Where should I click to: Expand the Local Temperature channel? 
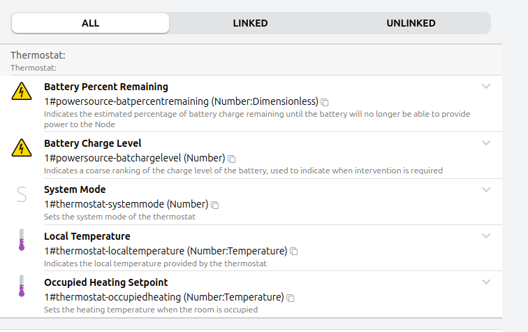click(487, 236)
